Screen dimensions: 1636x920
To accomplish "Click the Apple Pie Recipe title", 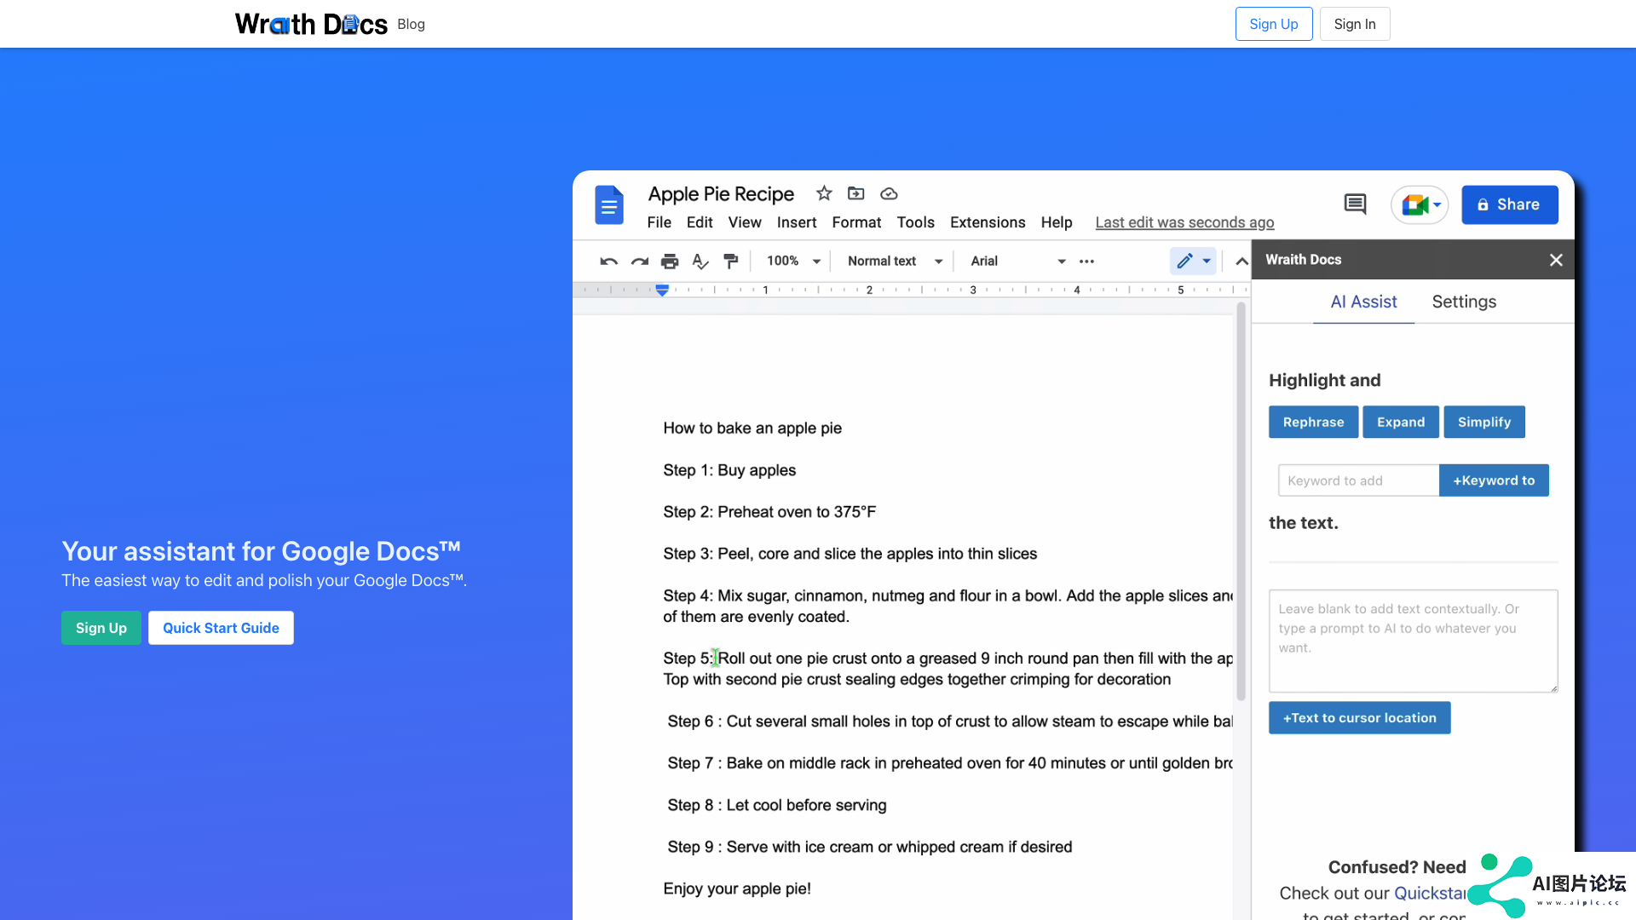I will pos(721,194).
